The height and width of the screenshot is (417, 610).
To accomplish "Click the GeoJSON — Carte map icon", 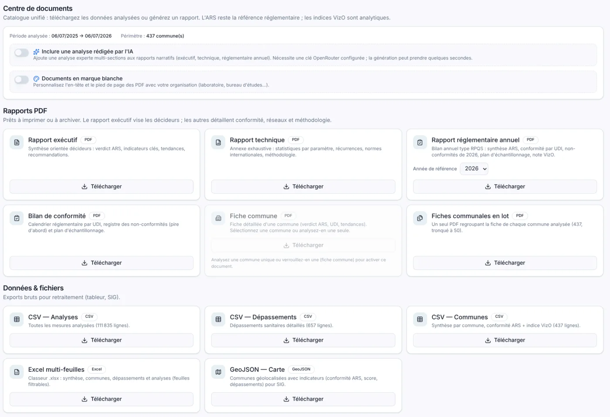I will click(x=218, y=372).
